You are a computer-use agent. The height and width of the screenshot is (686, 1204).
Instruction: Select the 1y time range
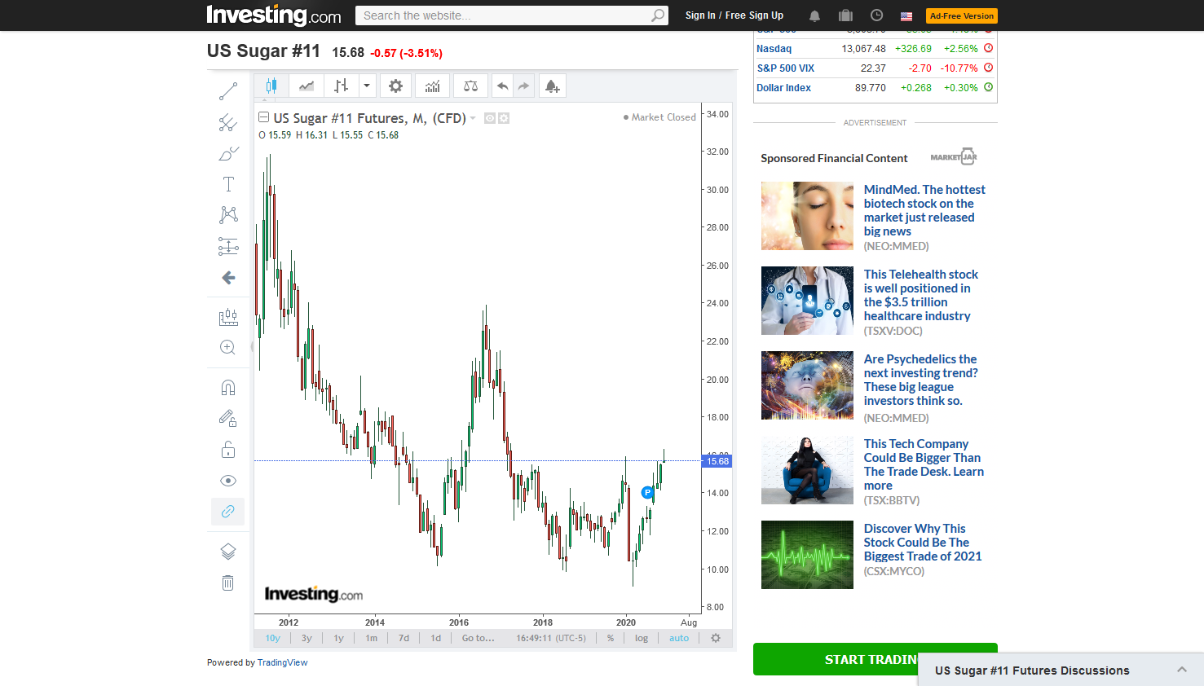pyautogui.click(x=338, y=638)
